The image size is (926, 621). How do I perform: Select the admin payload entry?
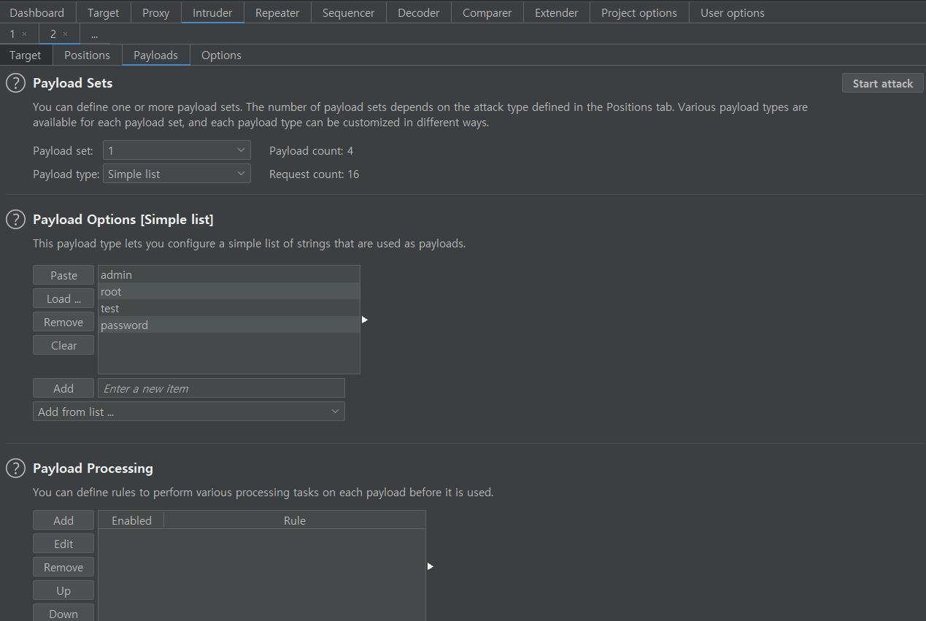point(229,274)
